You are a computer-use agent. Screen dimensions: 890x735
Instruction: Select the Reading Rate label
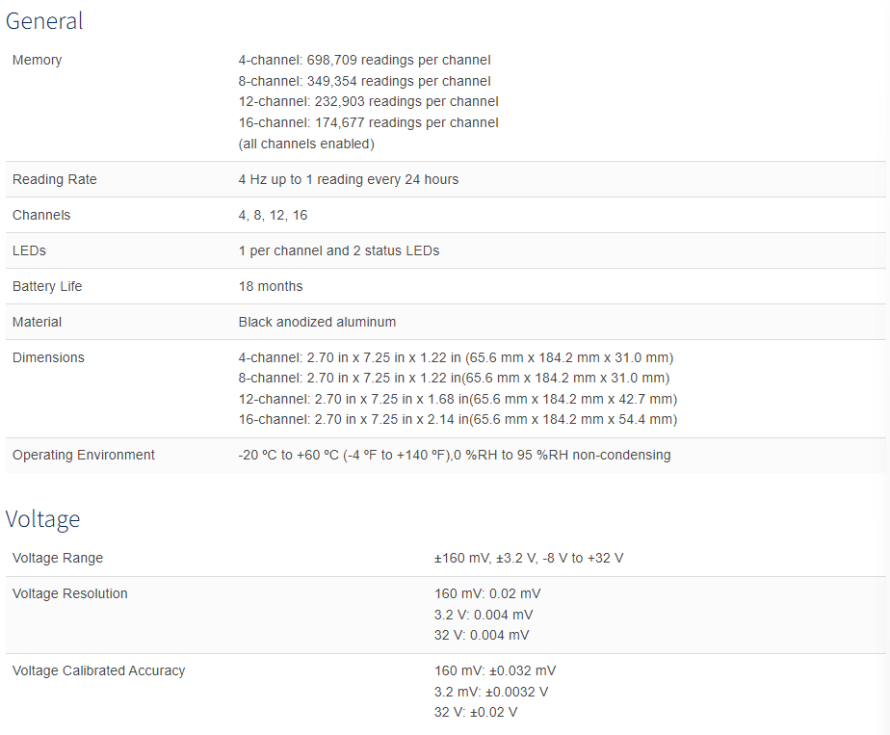tap(55, 179)
